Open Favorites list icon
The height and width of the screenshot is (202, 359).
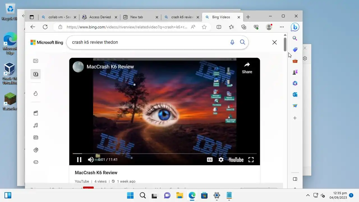point(231,27)
